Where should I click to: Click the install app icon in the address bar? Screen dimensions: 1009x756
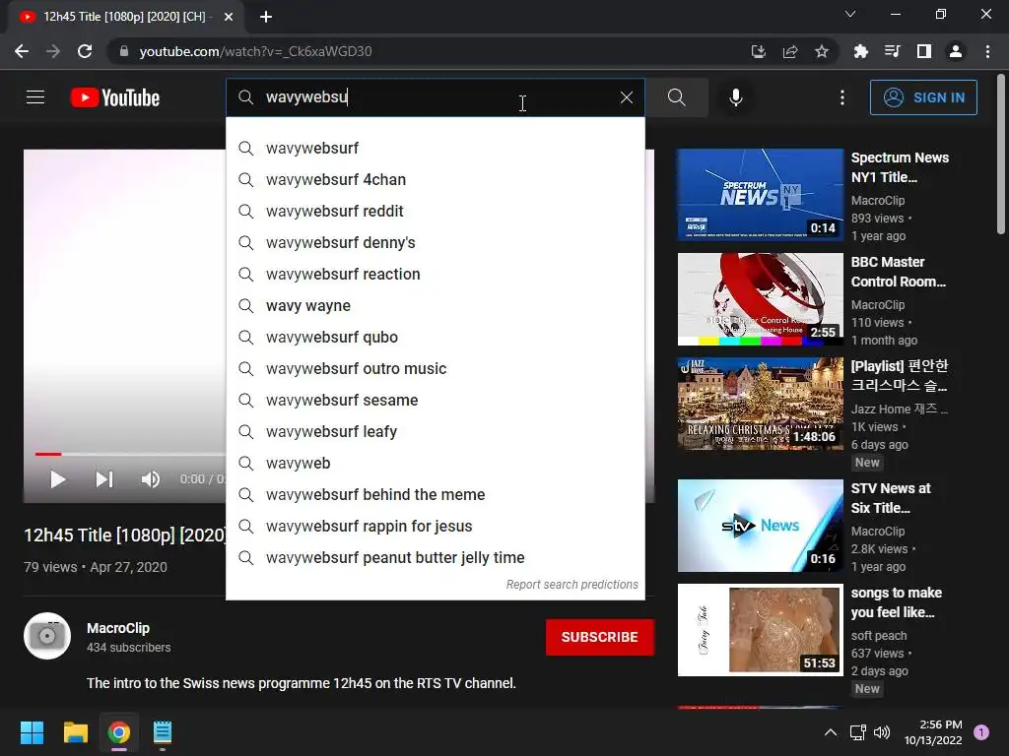pyautogui.click(x=759, y=51)
